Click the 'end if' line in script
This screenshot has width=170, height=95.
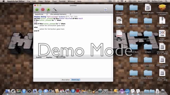pyautogui.click(x=36, y=31)
